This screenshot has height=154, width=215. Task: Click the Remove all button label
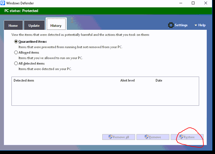coord(121,137)
